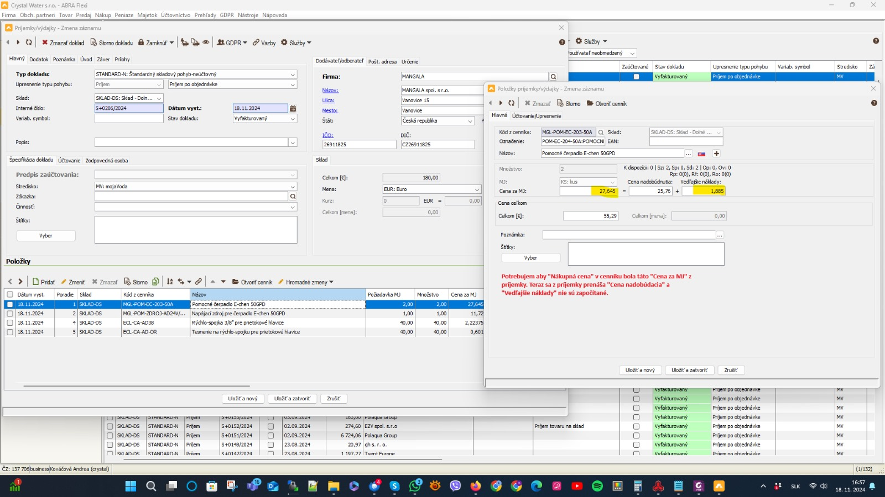Open the GDPR toolbar dropdown
The height and width of the screenshot is (497, 885).
tap(232, 43)
